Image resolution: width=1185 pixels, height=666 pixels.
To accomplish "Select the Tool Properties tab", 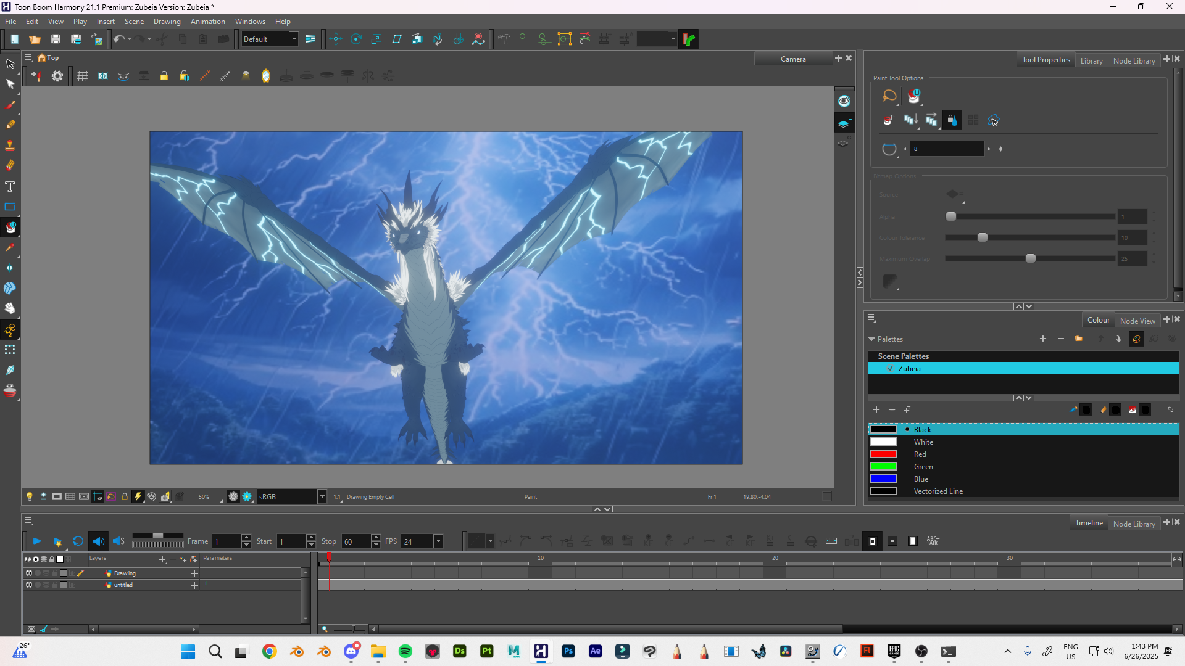I will click(x=1046, y=60).
